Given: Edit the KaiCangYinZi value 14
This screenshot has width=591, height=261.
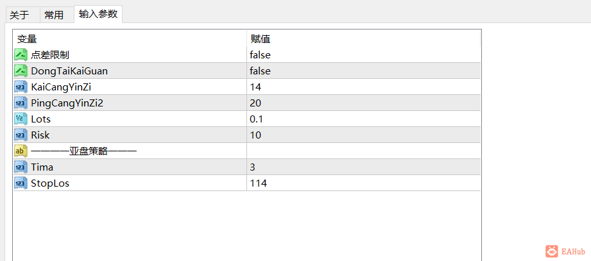Looking at the screenshot, I should pos(364,87).
